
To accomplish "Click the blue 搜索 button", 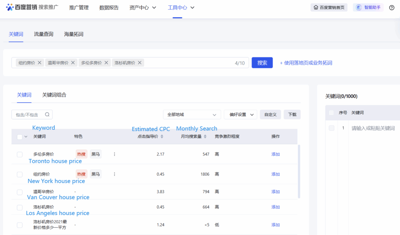I will click(262, 63).
